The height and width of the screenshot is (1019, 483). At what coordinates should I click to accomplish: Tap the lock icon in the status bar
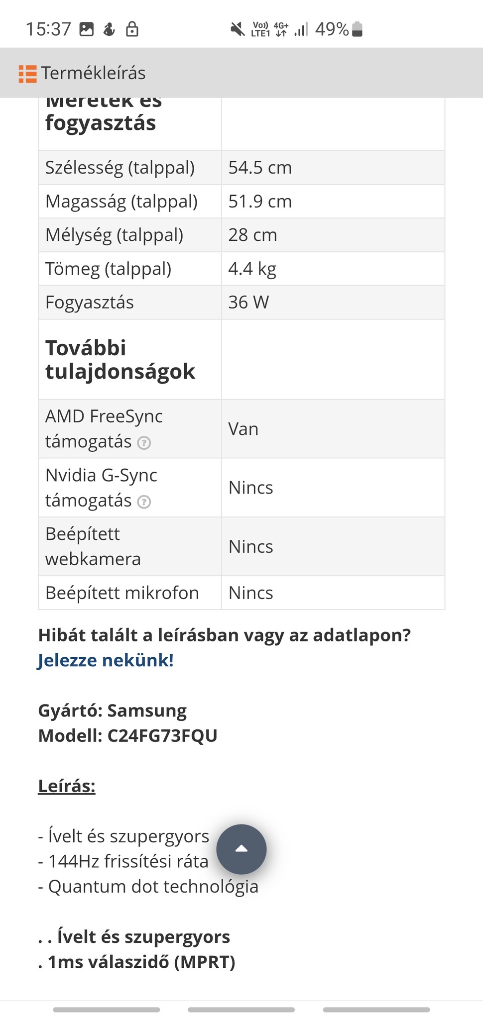pos(132,30)
